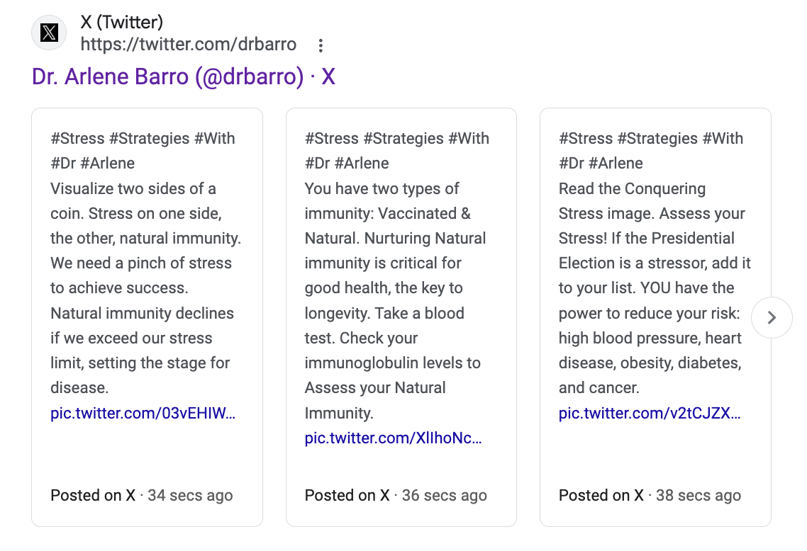Open the three-dot options menu beside URL
The image size is (807, 551).
pos(321,46)
